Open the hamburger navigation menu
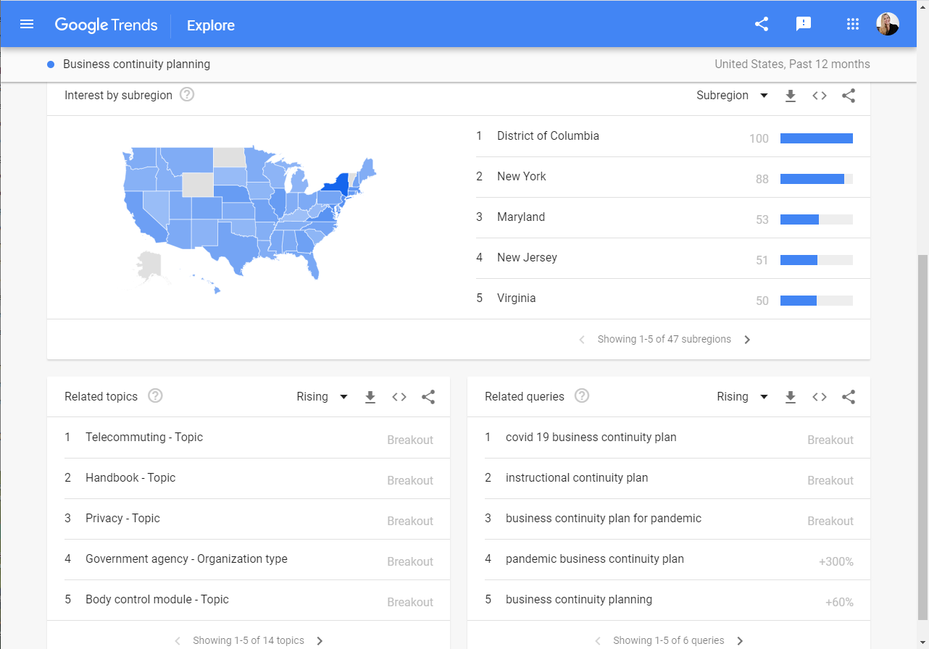 tap(27, 24)
